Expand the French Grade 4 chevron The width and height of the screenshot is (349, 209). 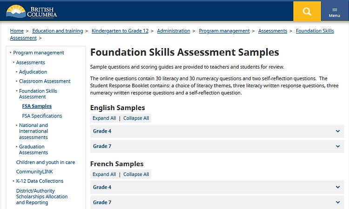point(338,187)
